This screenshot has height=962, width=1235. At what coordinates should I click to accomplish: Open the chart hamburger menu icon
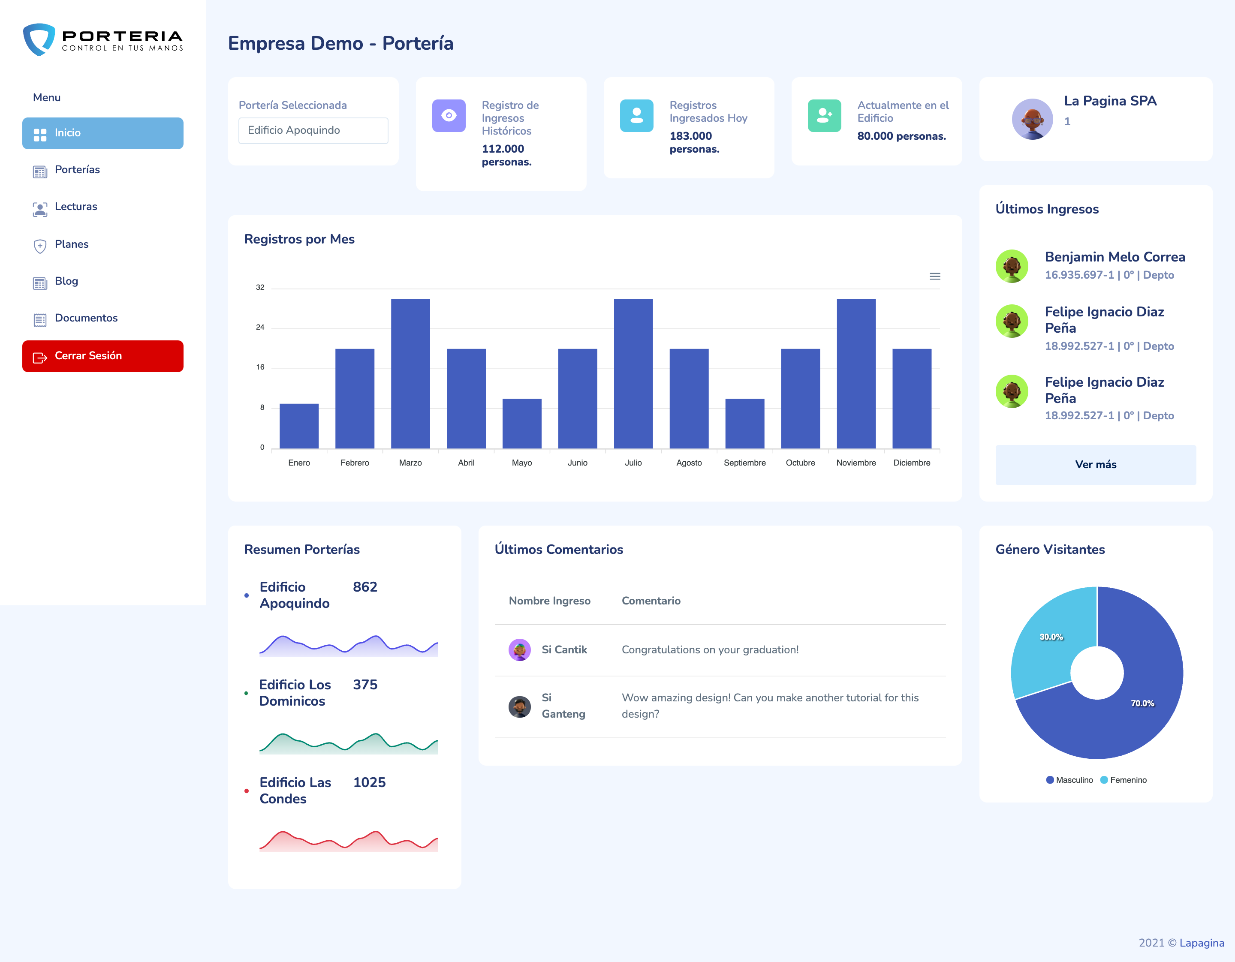(x=935, y=277)
